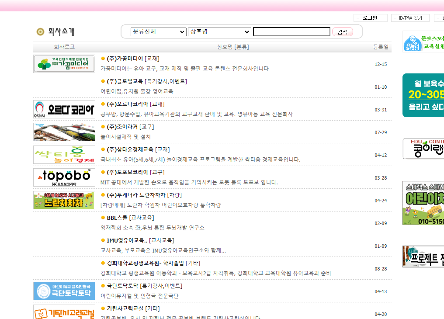
Task: Click the 오르다코리아 company logo
Action: click(64, 109)
